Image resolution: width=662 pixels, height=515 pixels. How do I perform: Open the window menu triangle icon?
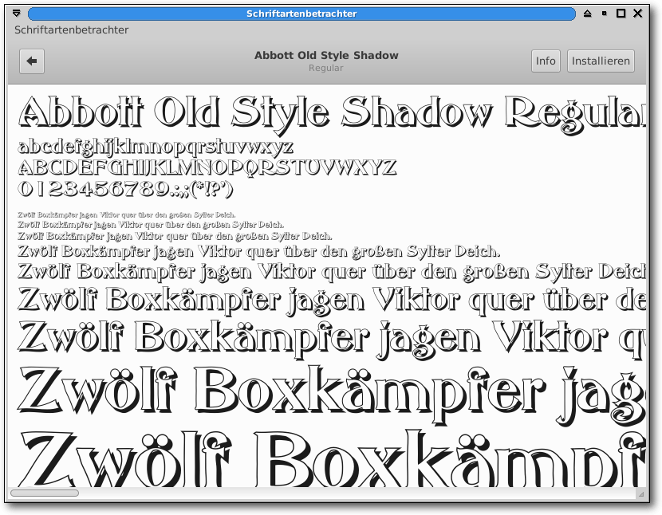(17, 14)
